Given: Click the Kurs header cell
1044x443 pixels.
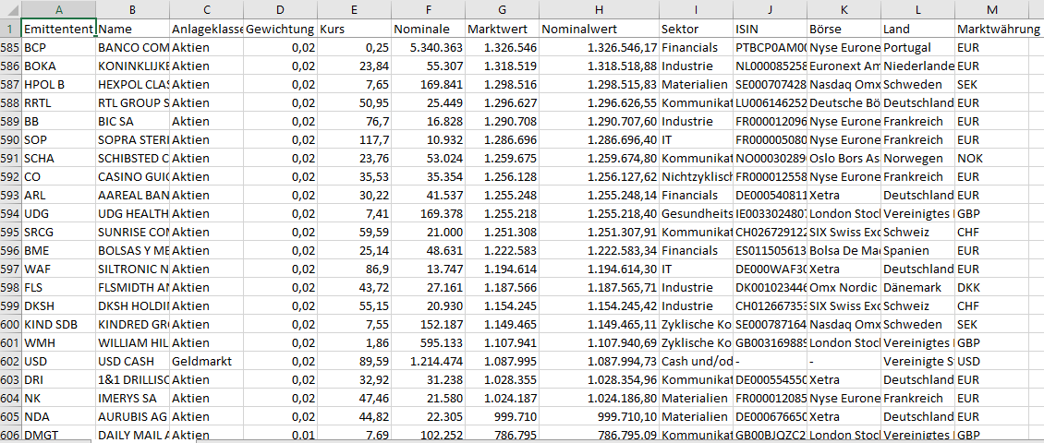Looking at the screenshot, I should coord(355,30).
